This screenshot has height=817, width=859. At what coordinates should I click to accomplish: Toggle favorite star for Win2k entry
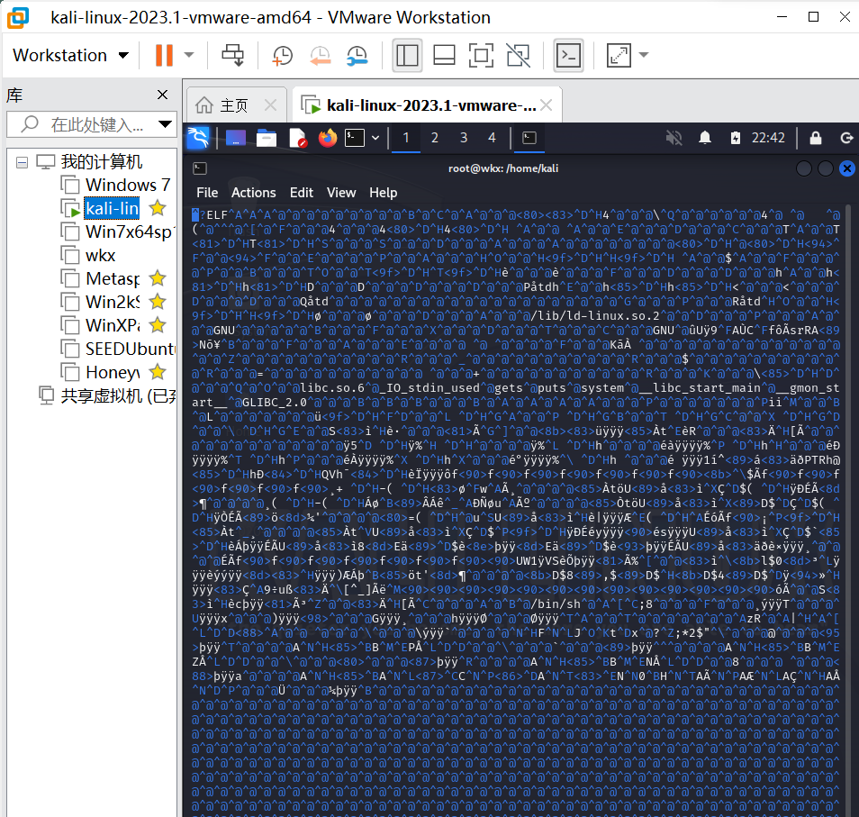point(158,302)
